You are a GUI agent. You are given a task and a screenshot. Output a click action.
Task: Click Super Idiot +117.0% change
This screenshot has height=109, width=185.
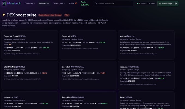point(102,42)
